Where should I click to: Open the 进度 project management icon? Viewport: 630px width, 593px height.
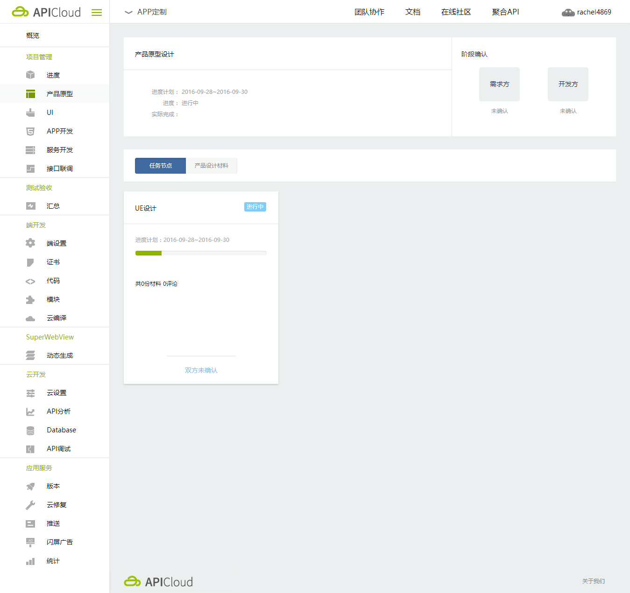click(x=30, y=75)
